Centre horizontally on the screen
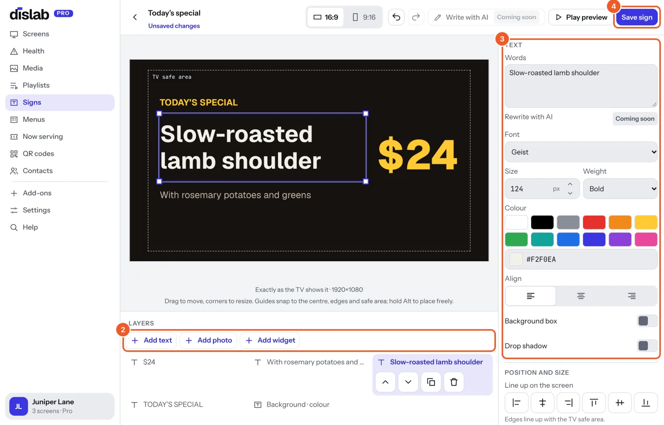The height and width of the screenshot is (425, 664). tap(542, 403)
